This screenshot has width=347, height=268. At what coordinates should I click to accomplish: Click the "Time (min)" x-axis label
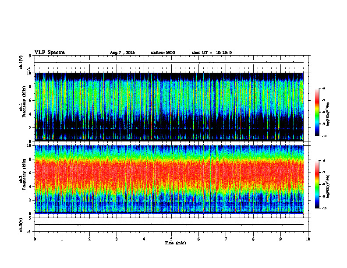pos(175,243)
